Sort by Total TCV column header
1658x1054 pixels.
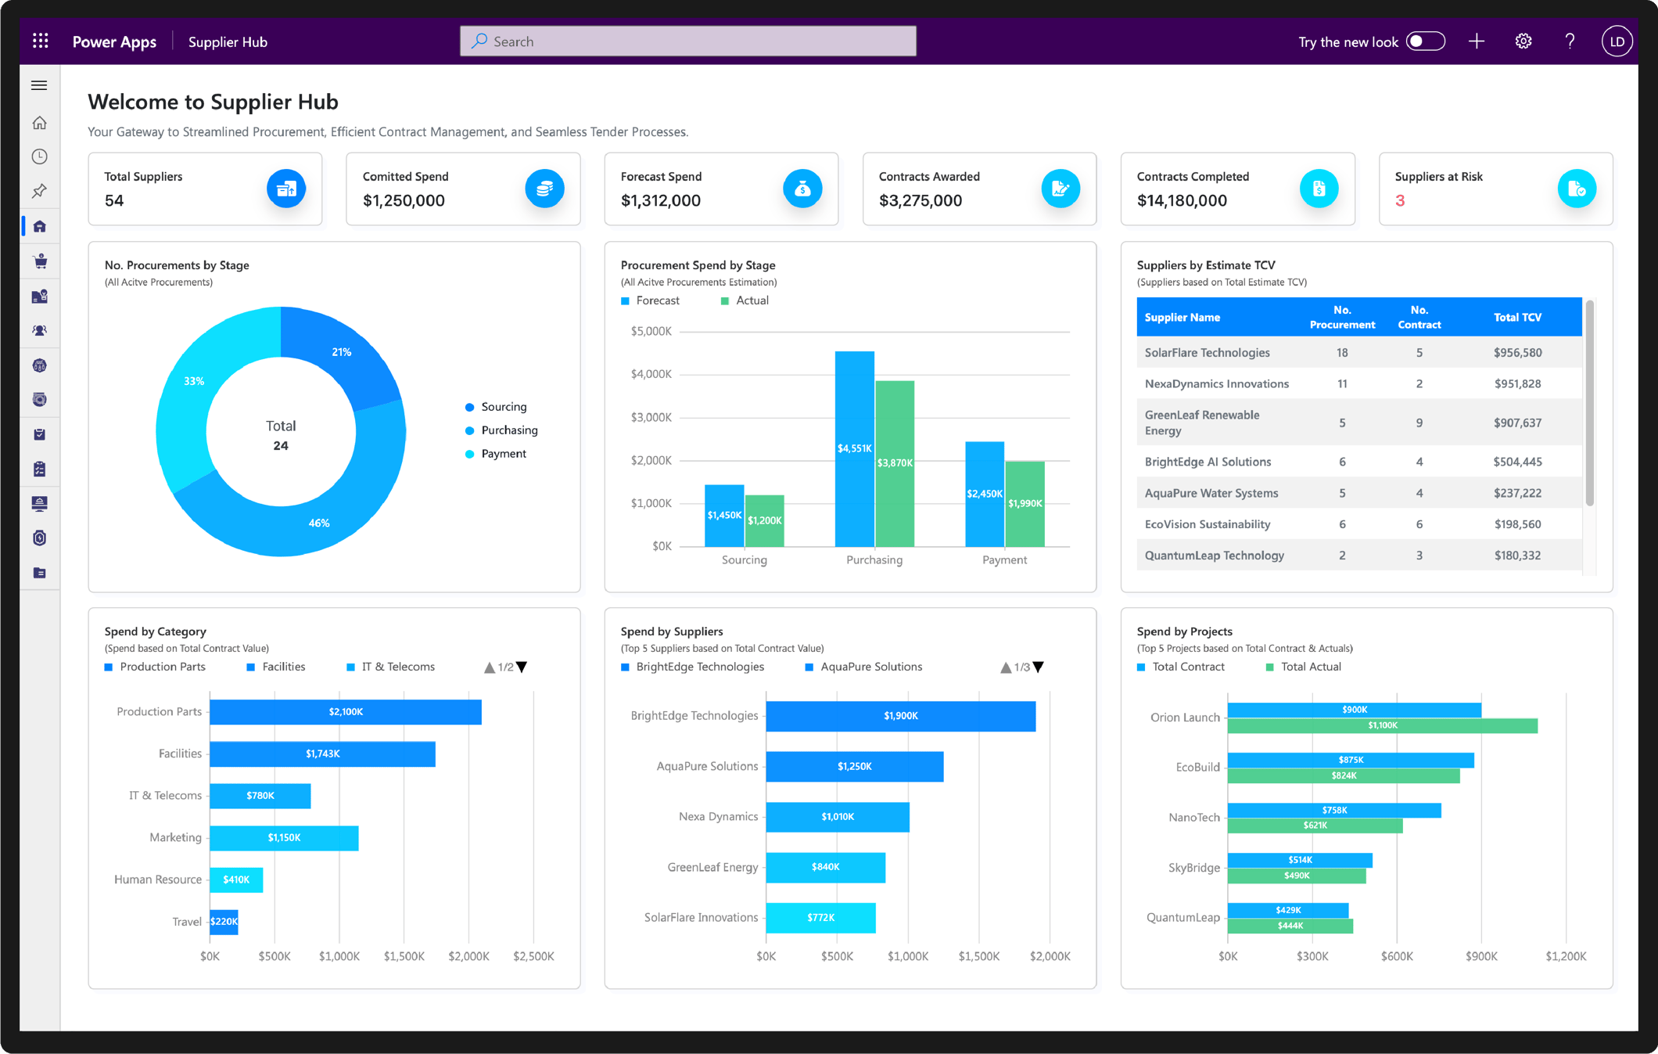1517,317
